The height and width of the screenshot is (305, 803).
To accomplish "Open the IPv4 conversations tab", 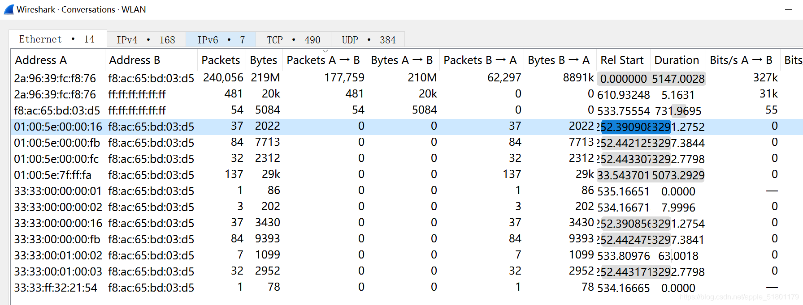I will (x=146, y=40).
